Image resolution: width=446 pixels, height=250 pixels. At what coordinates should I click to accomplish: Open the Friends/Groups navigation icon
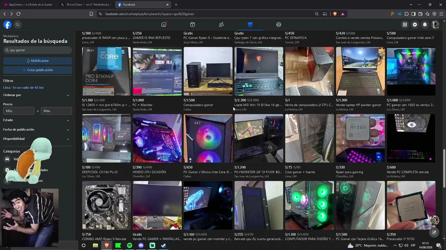coord(221,24)
